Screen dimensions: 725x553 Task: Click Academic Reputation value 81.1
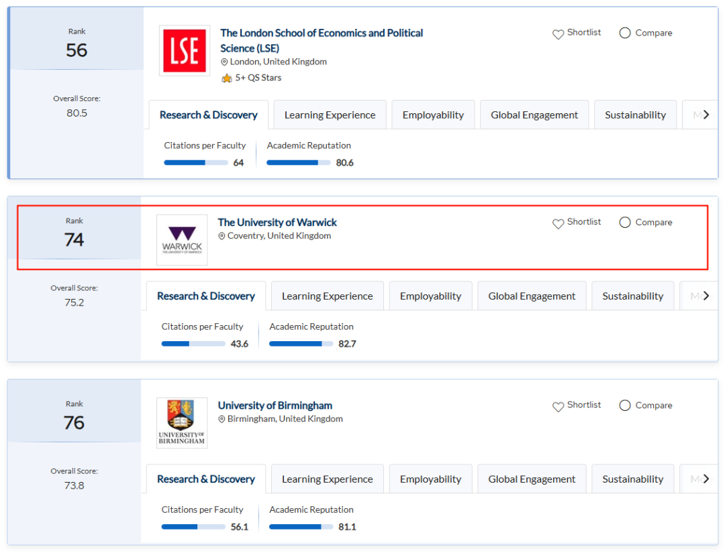click(x=347, y=527)
